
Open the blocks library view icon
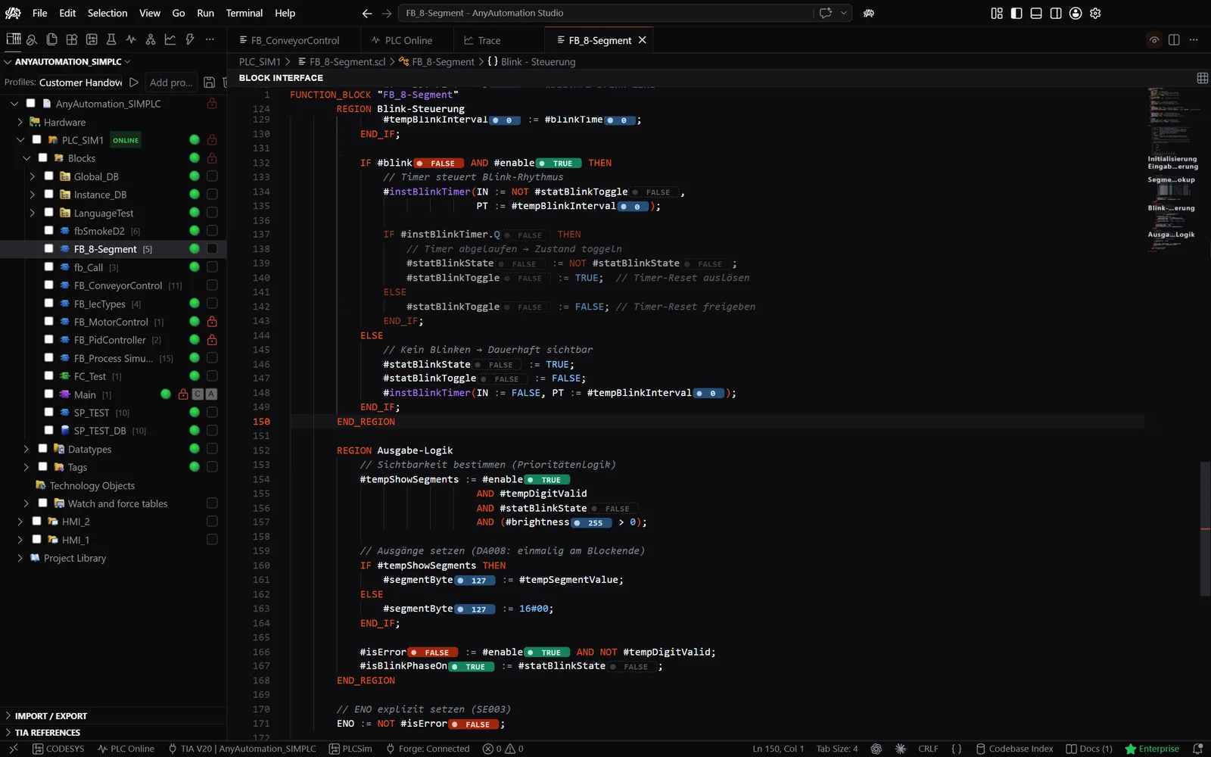pos(72,39)
